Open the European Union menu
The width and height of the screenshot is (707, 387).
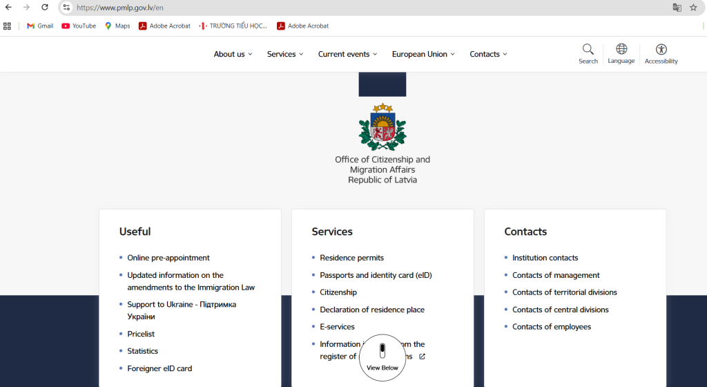coord(423,54)
